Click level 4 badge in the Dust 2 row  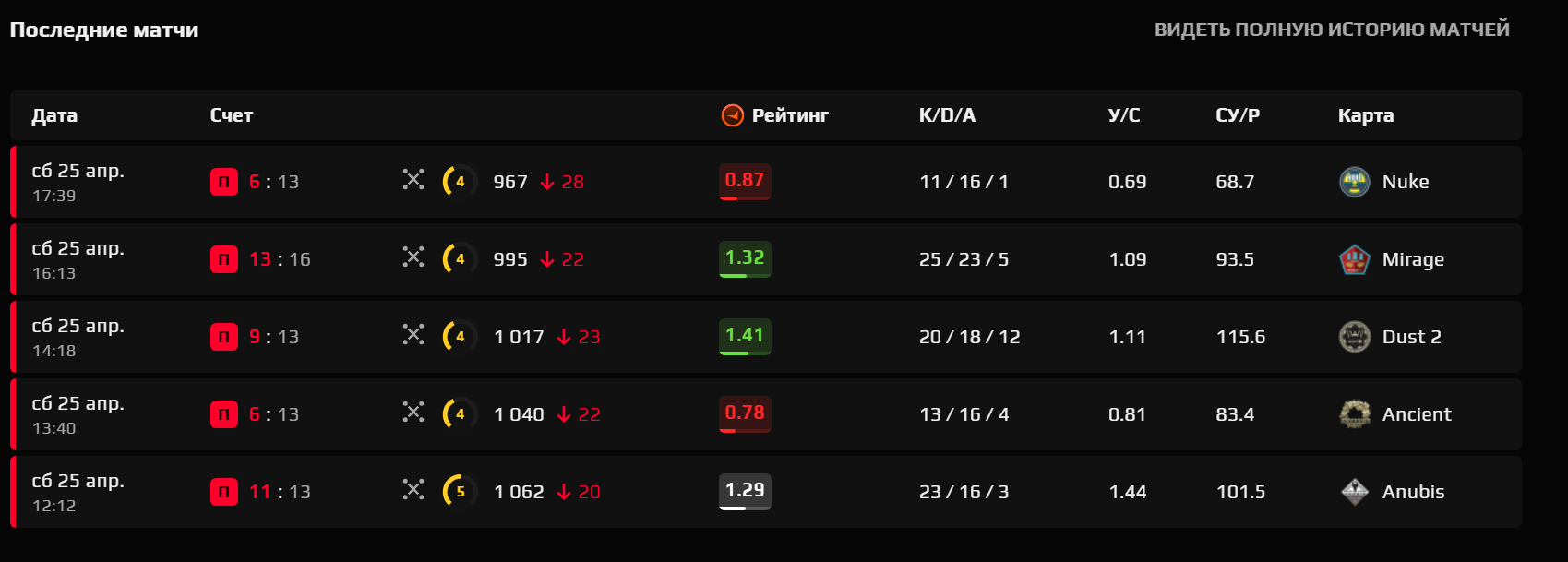[x=460, y=337]
